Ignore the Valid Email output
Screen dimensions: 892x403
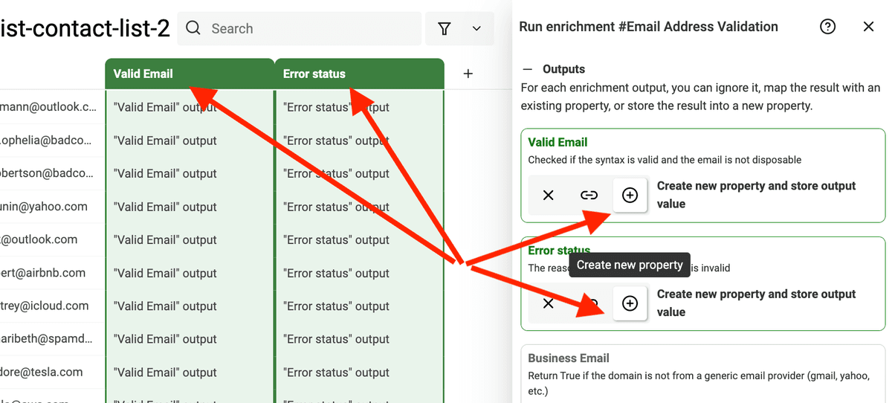(x=548, y=195)
